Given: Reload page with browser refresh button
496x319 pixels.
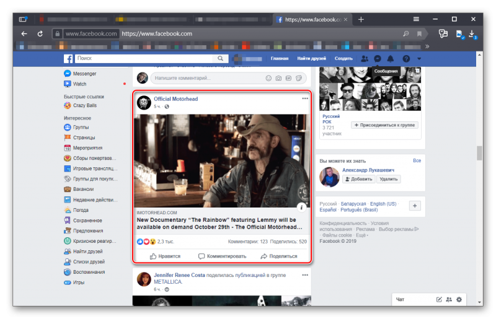Looking at the screenshot, I should 40,33.
